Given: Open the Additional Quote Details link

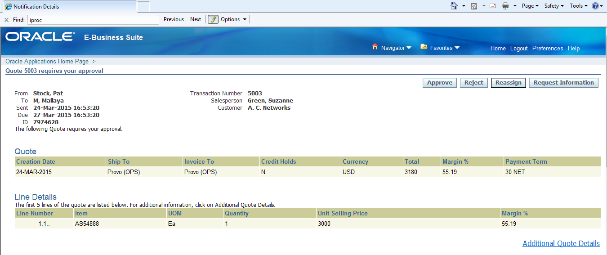Looking at the screenshot, I should point(561,243).
